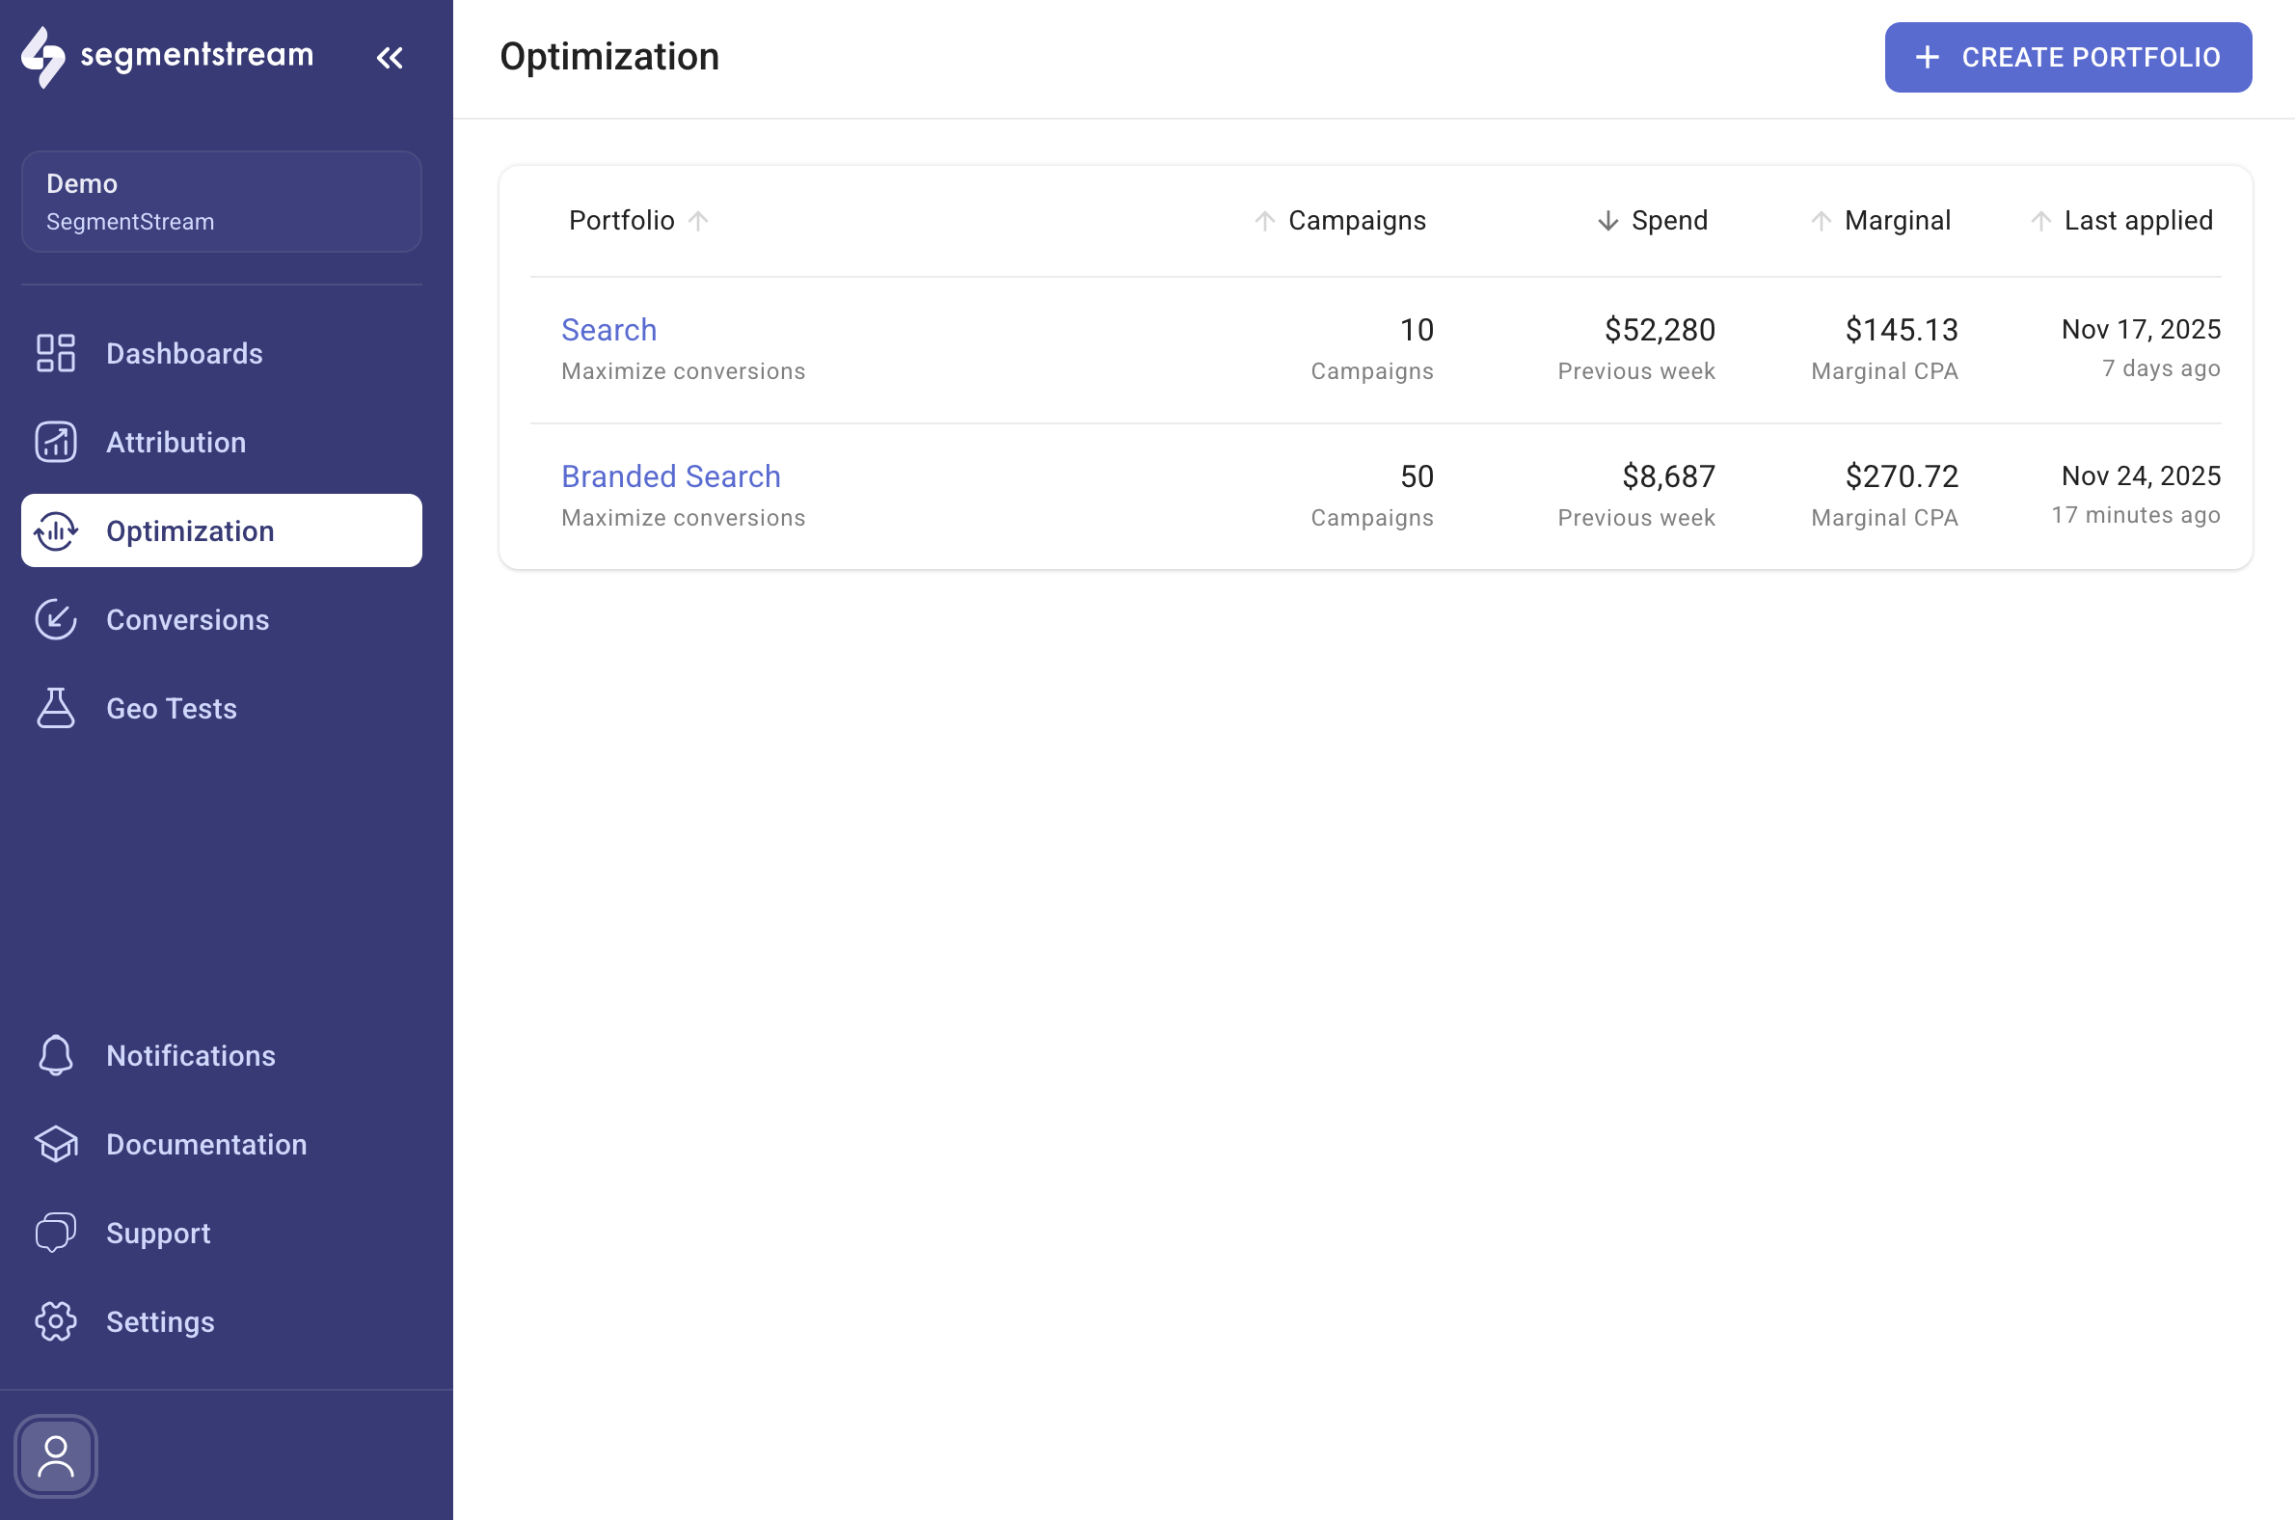Toggle descending sort on the Spend column
The image size is (2295, 1520).
[1608, 221]
